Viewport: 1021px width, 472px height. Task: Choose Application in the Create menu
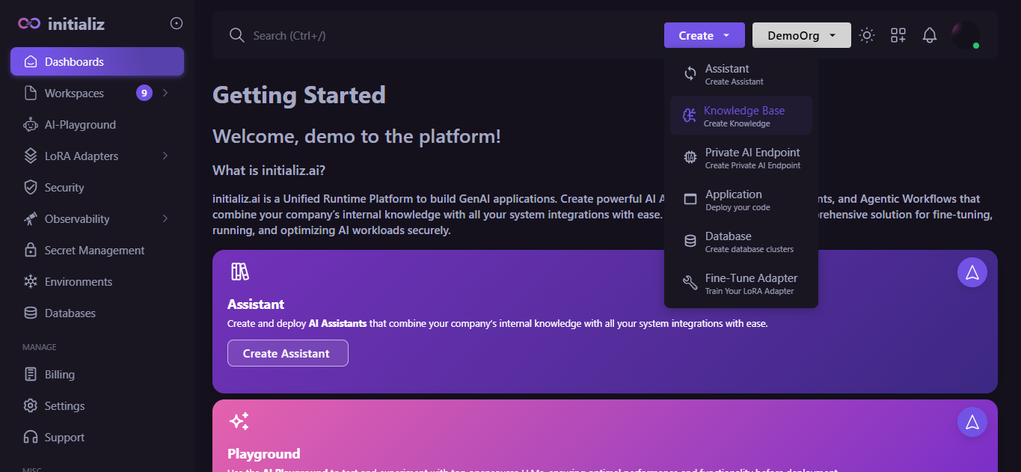[741, 199]
